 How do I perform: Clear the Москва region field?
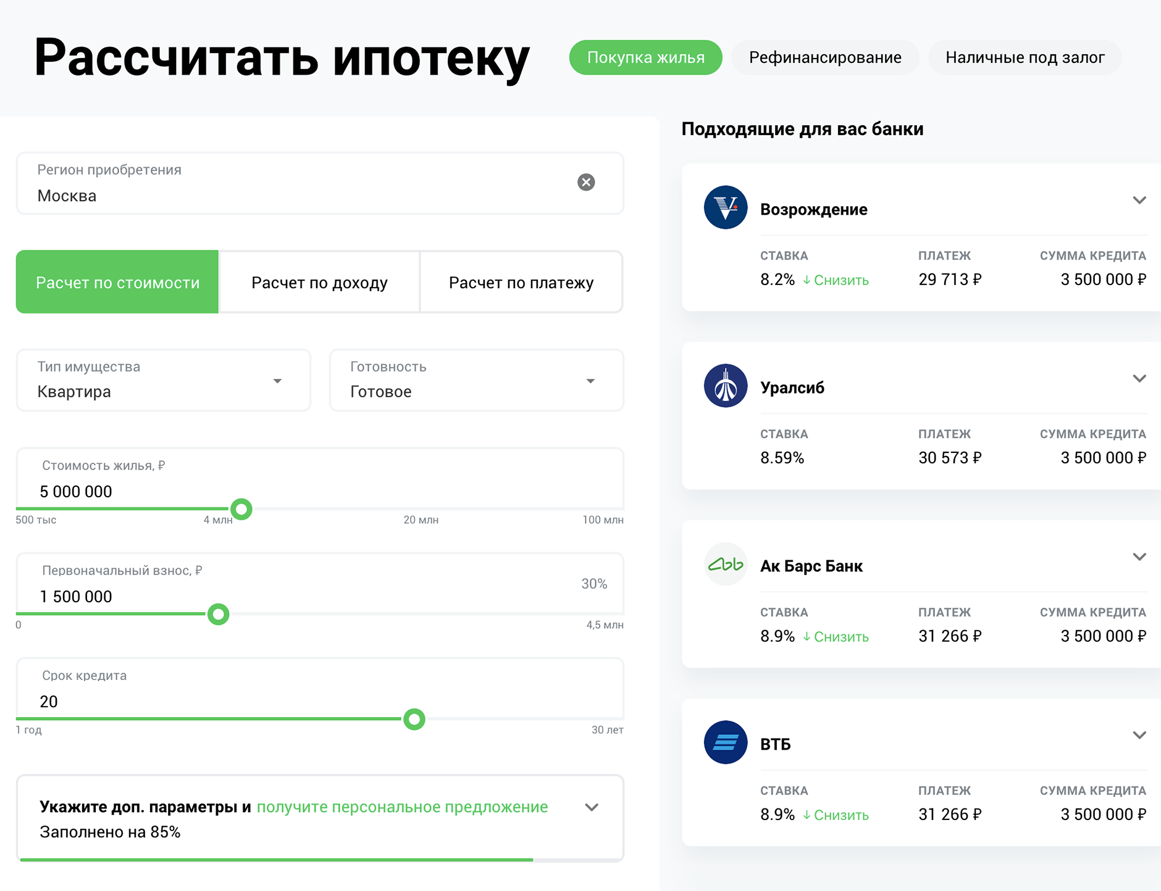coord(586,182)
